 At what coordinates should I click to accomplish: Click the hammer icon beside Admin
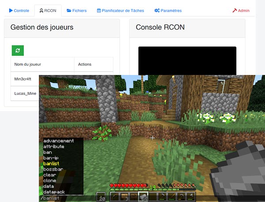[235, 11]
